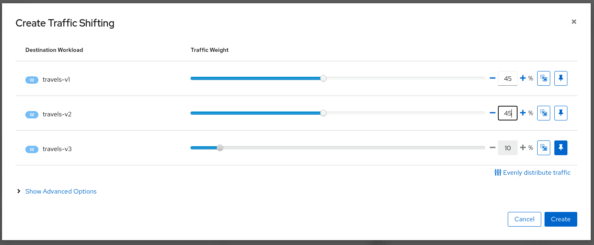Decrease travels-v1 weight with minus icon
This screenshot has width=594, height=245.
point(492,78)
